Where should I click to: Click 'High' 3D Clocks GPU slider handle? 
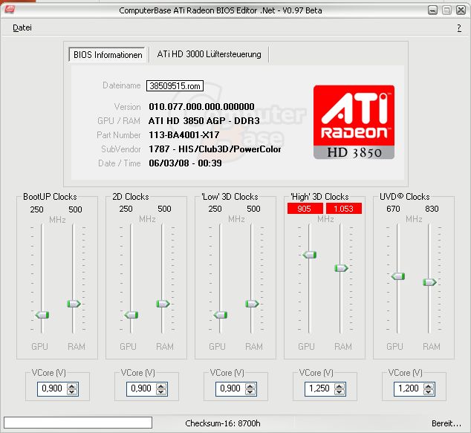(309, 255)
